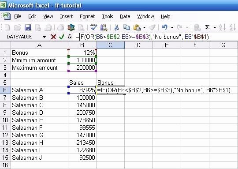The image size is (238, 169).
Task: Click the cell with value 200000
Action: [82, 68]
